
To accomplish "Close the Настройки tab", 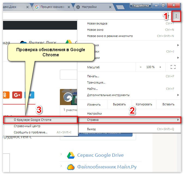I will [110, 7].
